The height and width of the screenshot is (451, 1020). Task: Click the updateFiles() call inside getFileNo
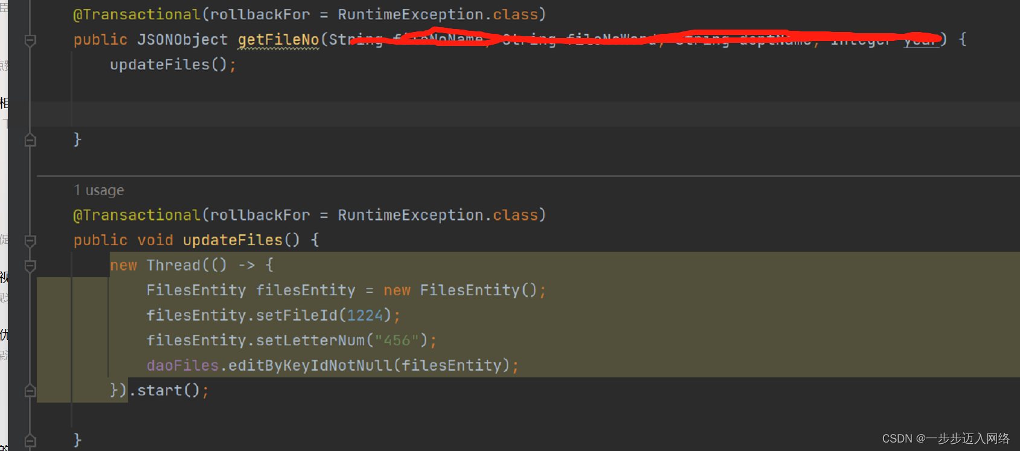(168, 65)
